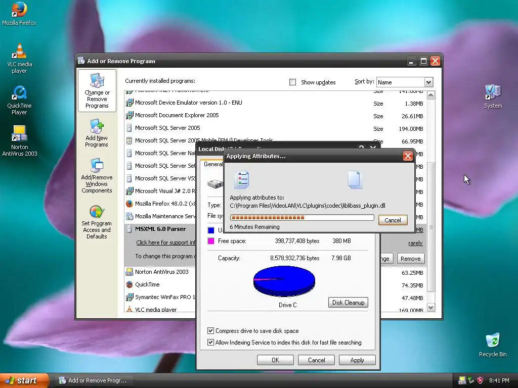
Task: Open the Sort by Name dropdown
Action: pyautogui.click(x=428, y=82)
